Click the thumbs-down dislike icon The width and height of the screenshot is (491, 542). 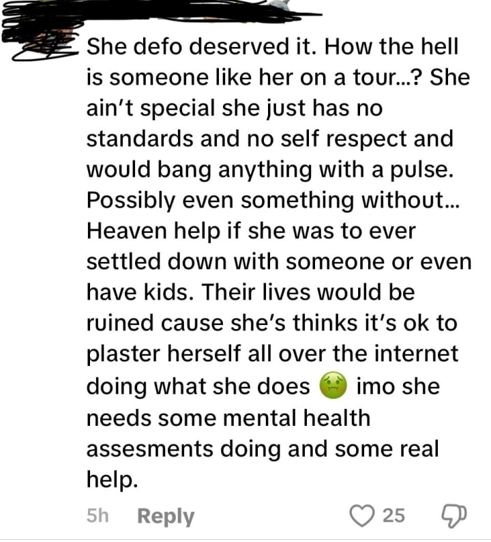[454, 516]
